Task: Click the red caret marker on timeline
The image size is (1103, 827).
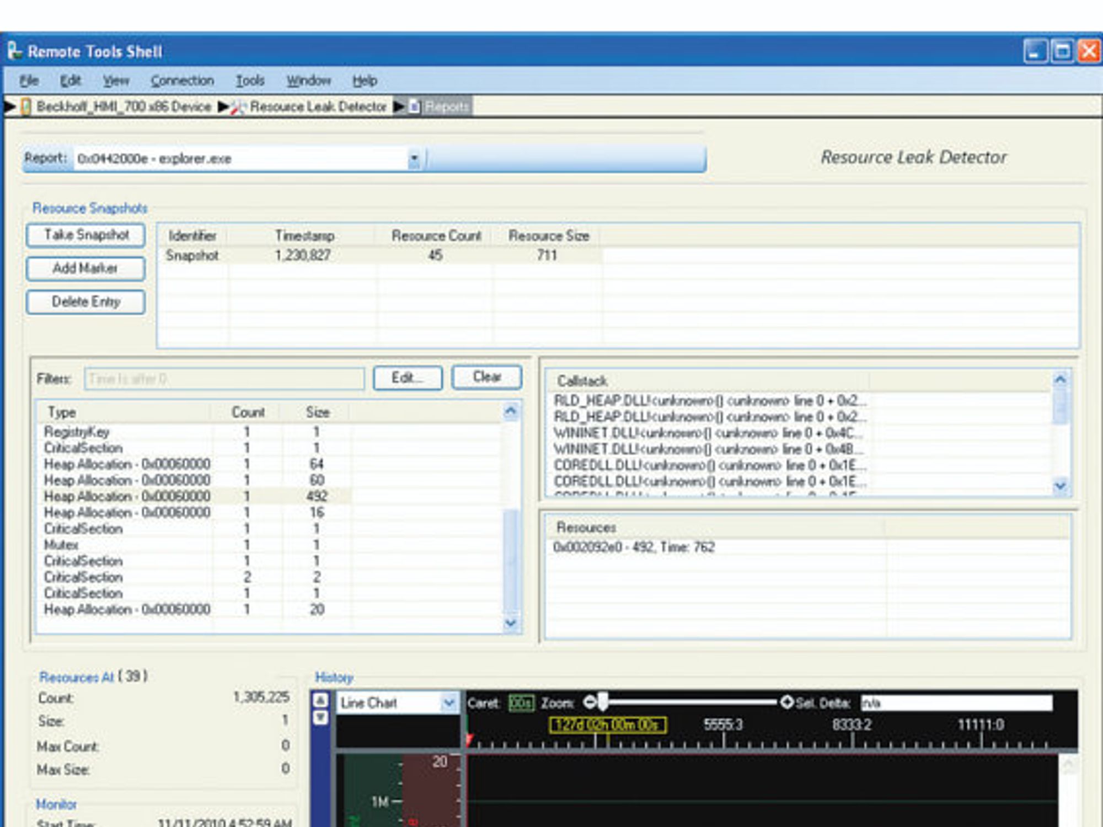Action: (469, 740)
